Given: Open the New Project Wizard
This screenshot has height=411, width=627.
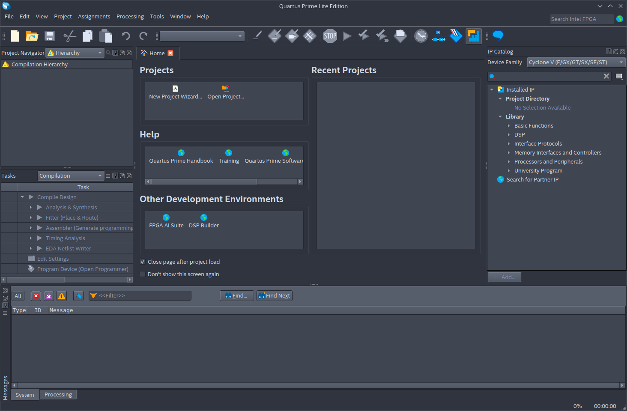Looking at the screenshot, I should click(x=175, y=92).
